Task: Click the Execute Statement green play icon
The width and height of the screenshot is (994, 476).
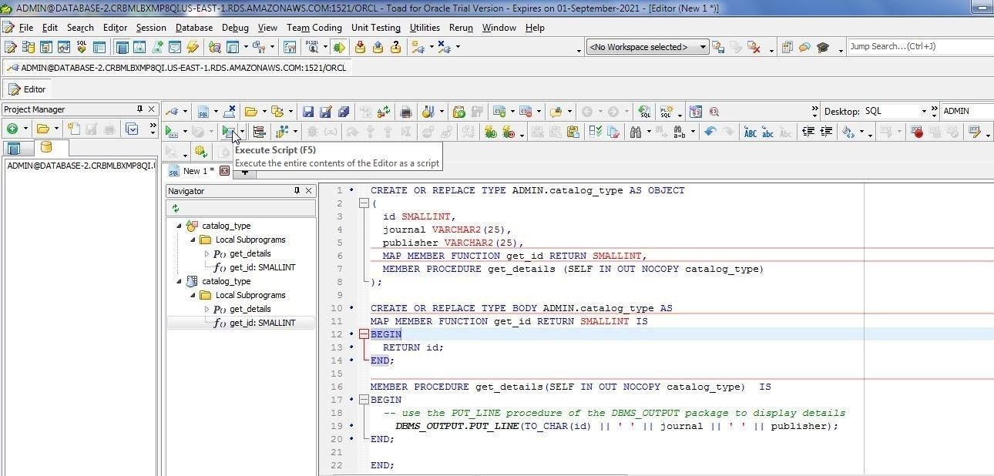Action: [x=172, y=132]
